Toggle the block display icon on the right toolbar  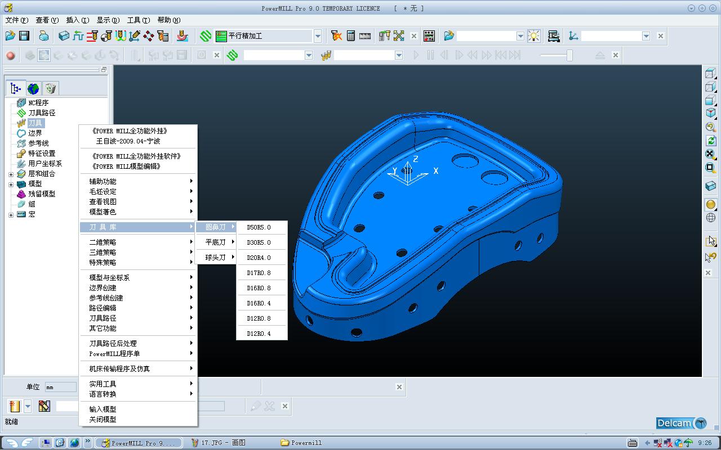710,186
